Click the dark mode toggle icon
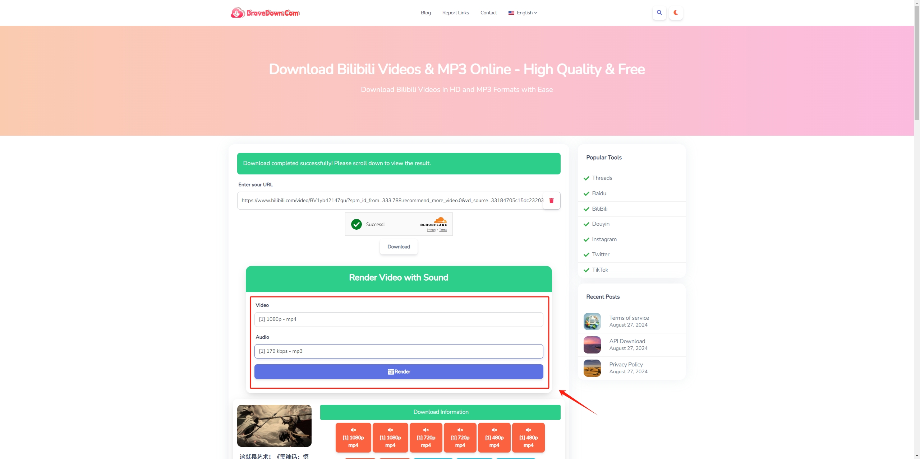Viewport: 920px width, 459px height. tap(675, 12)
